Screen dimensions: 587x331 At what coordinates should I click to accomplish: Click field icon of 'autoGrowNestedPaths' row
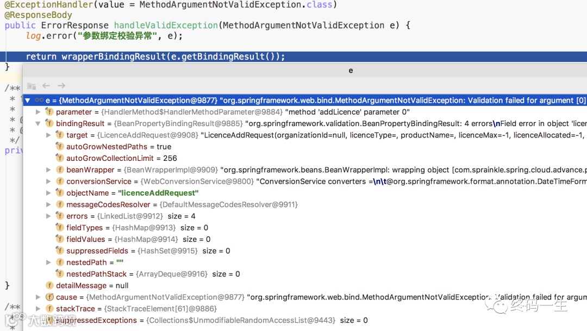click(x=60, y=146)
